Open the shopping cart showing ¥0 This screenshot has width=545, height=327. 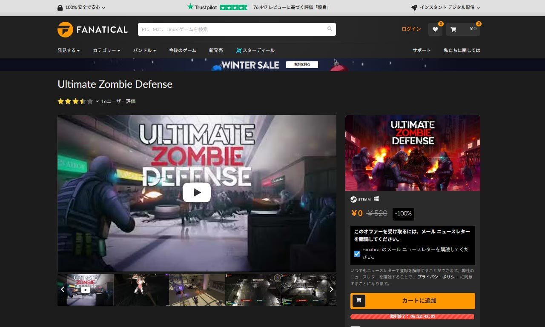click(463, 29)
